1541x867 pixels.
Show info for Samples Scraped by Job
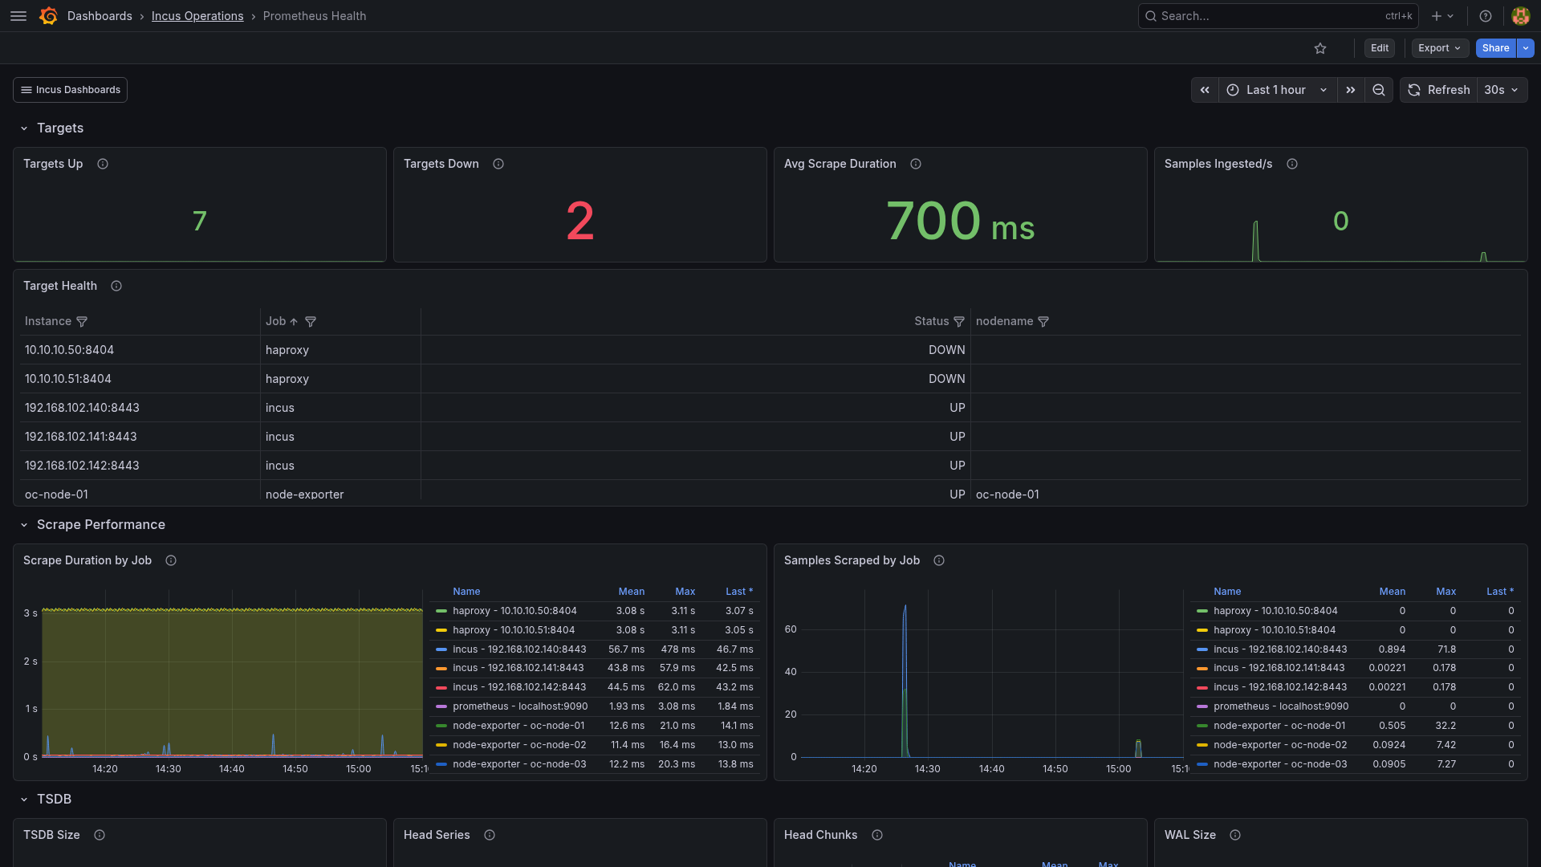(x=939, y=560)
